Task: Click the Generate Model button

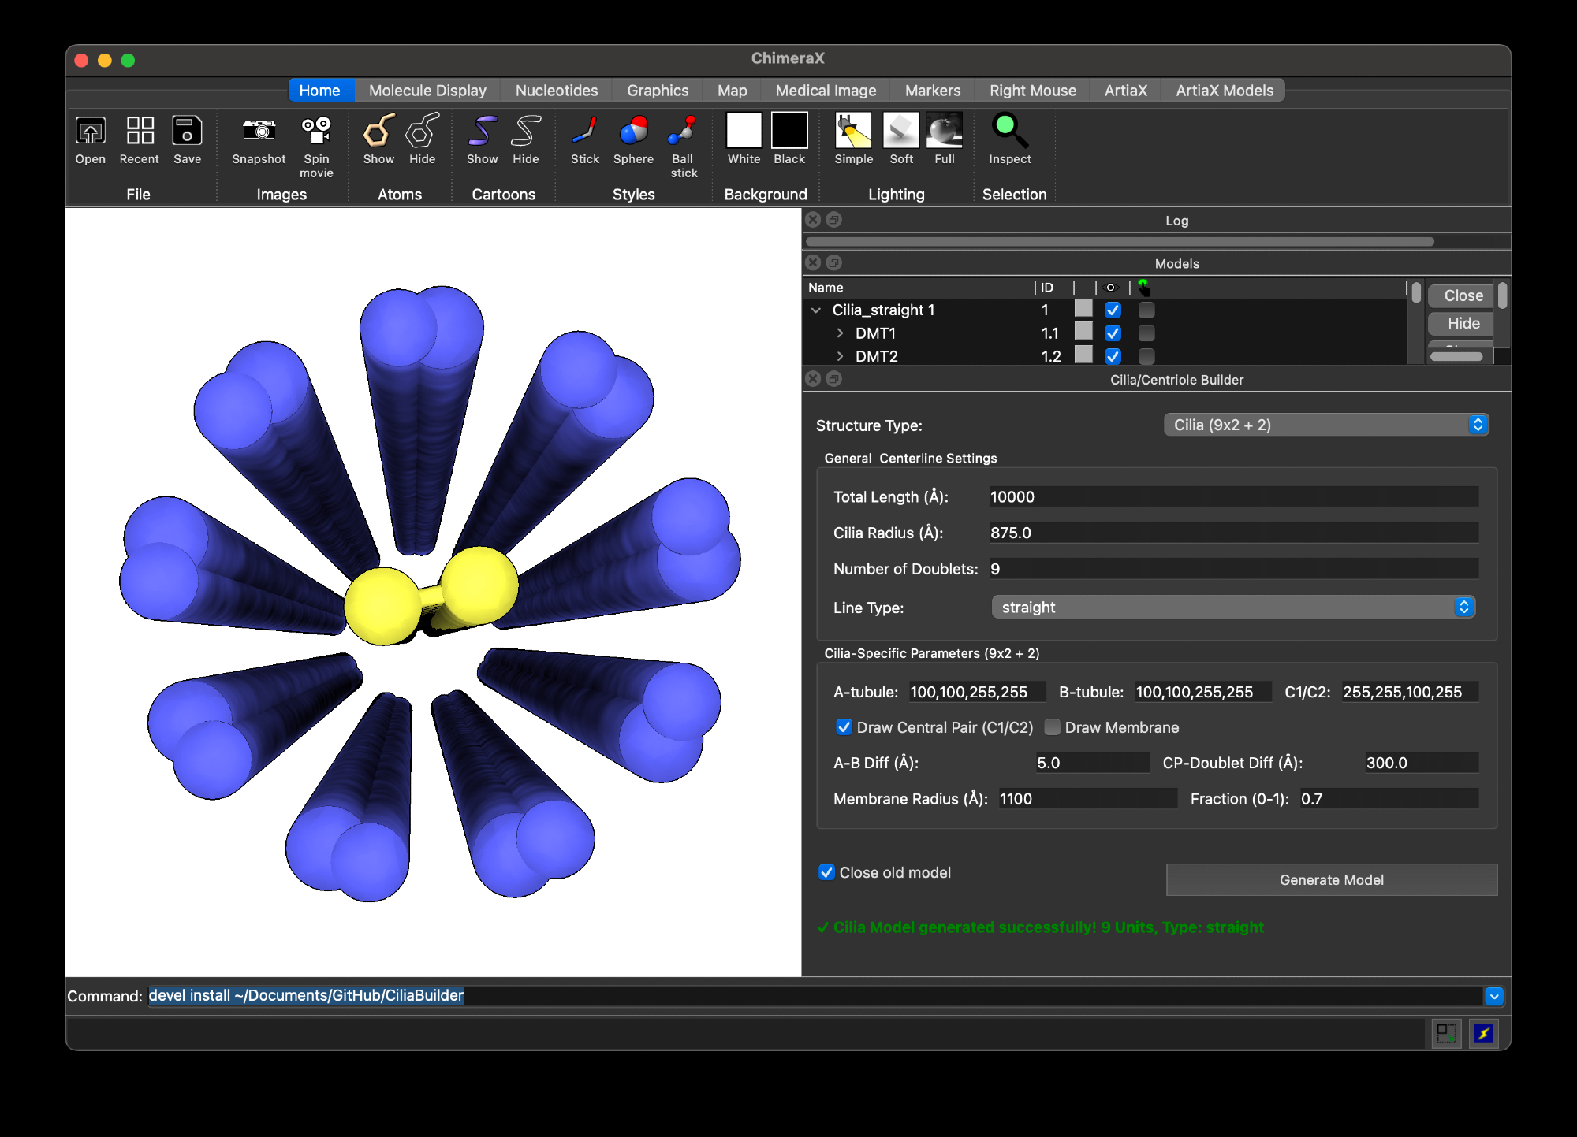Action: point(1331,880)
